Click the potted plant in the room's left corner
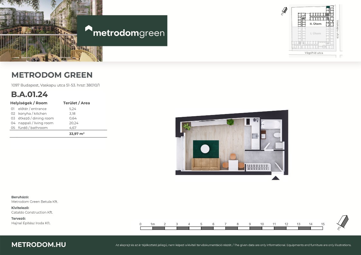Image resolution: width=361 pixels, height=255 pixels. point(187,127)
